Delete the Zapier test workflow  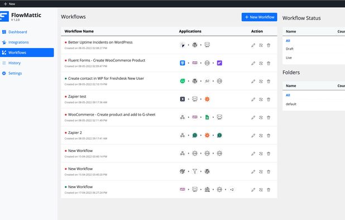click(269, 99)
